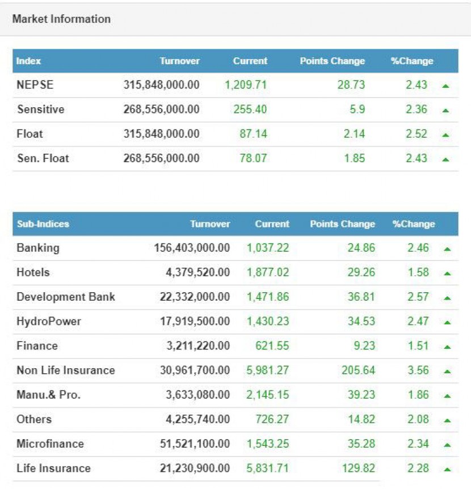Screen dimensions: 471x489
Task: Click the Turnover header in Index table
Action: [179, 61]
